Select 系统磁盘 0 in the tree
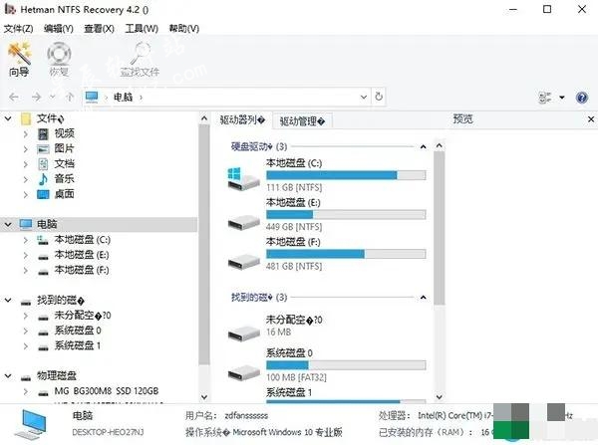The height and width of the screenshot is (445, 598). [78, 331]
